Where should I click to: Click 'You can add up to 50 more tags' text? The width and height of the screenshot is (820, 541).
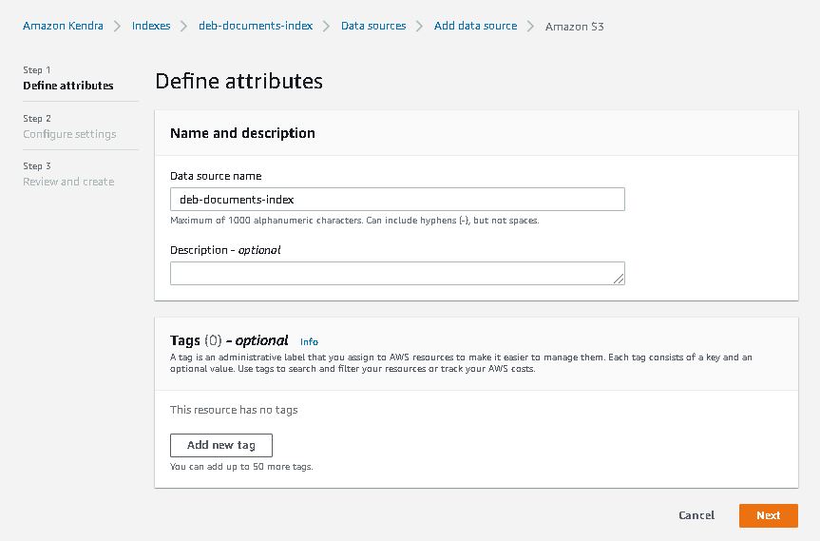[241, 466]
